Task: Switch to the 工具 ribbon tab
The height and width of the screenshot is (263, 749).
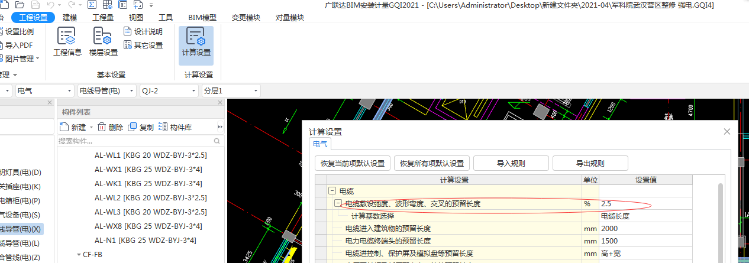Action: point(166,18)
